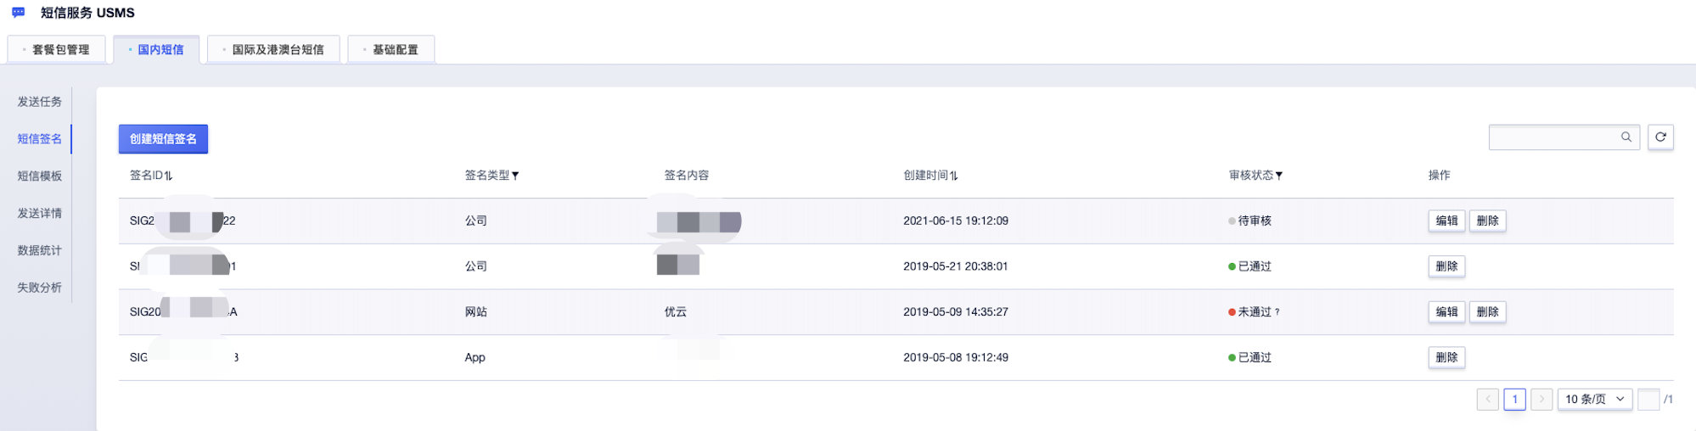Sort by 签名ID column arrows
1696x431 pixels.
(169, 176)
